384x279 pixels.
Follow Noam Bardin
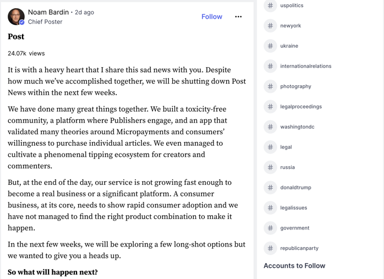[212, 17]
